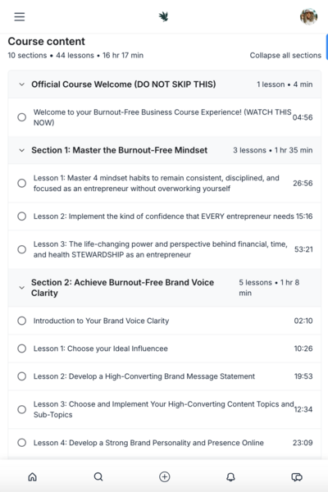
Task: Toggle completion circle for Lesson 2 confidence
Action: point(21,216)
